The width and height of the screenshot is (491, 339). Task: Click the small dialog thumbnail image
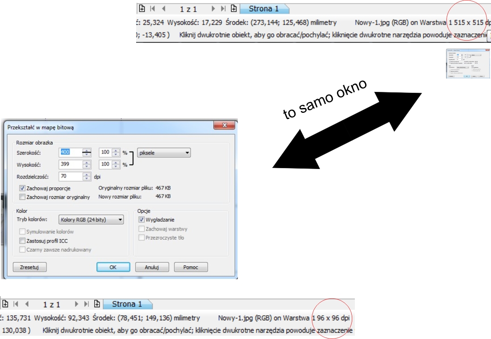tap(465, 64)
